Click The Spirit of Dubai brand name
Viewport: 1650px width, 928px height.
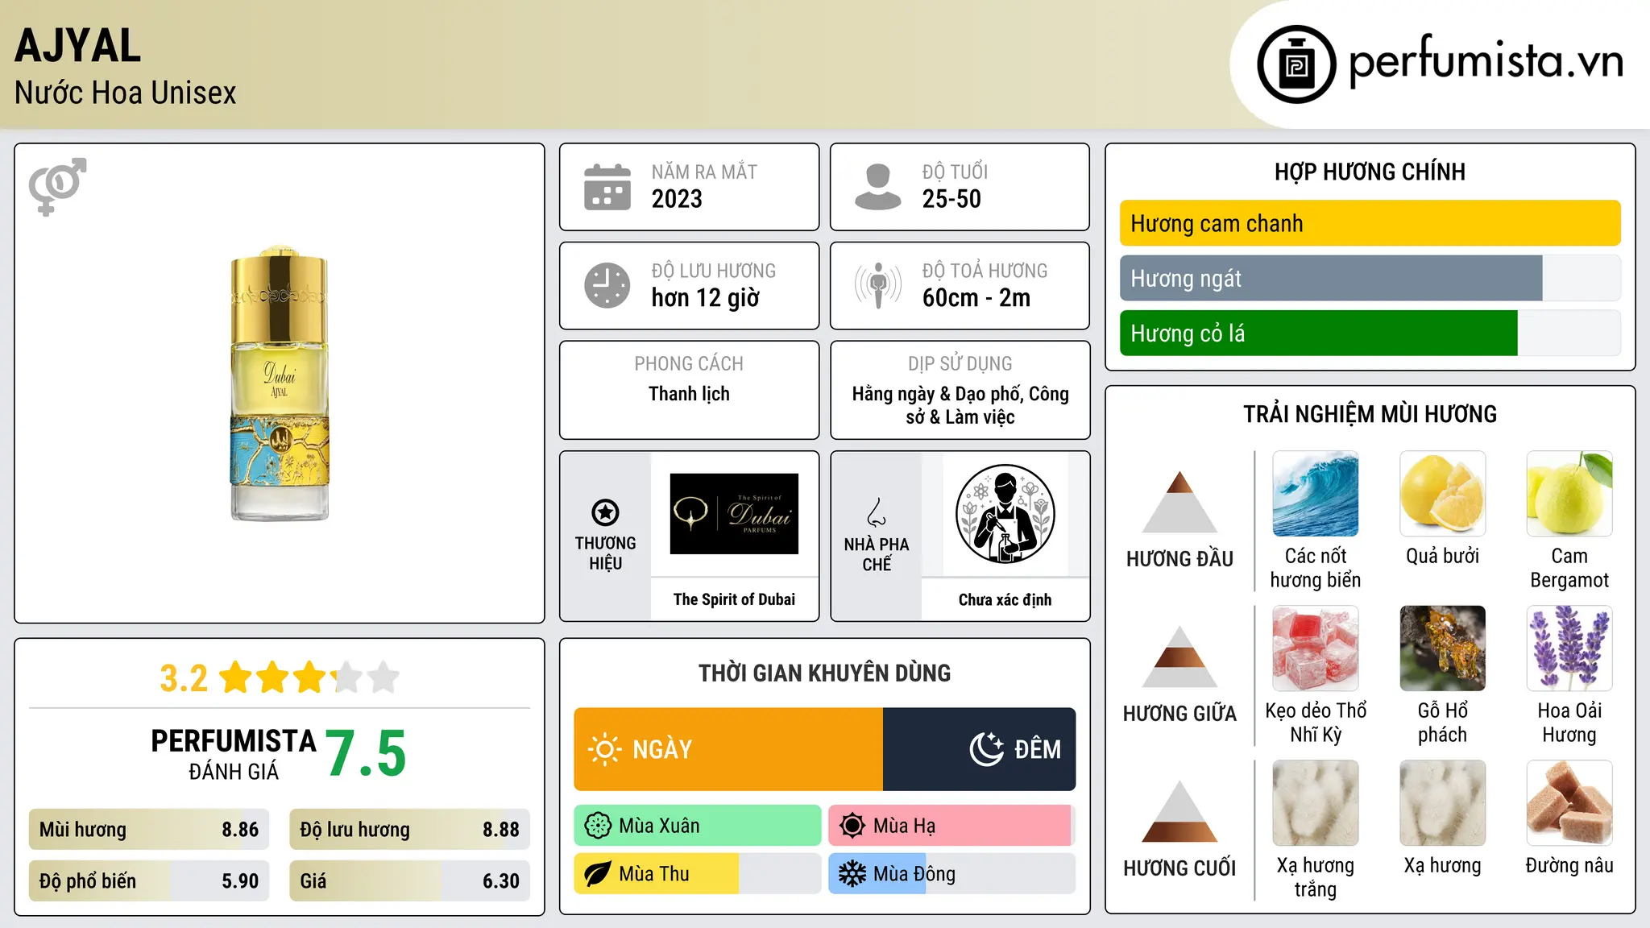pyautogui.click(x=734, y=599)
